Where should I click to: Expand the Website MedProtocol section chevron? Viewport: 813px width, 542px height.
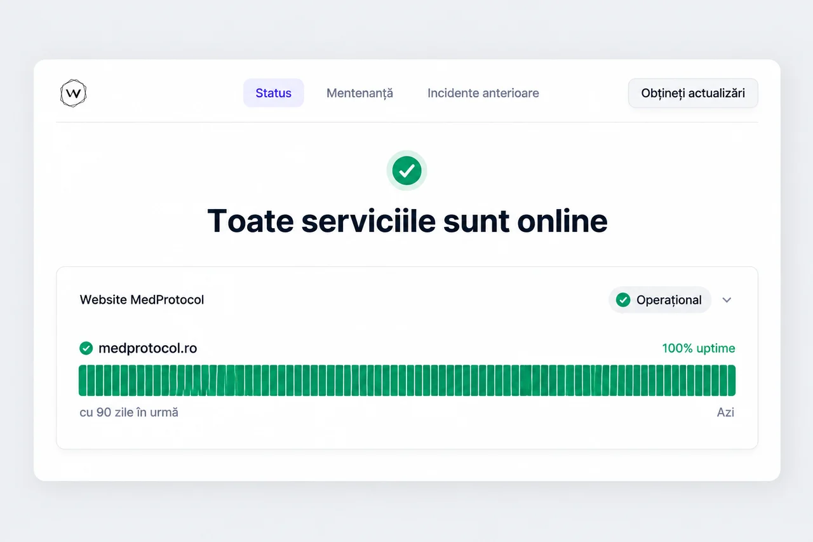point(727,300)
